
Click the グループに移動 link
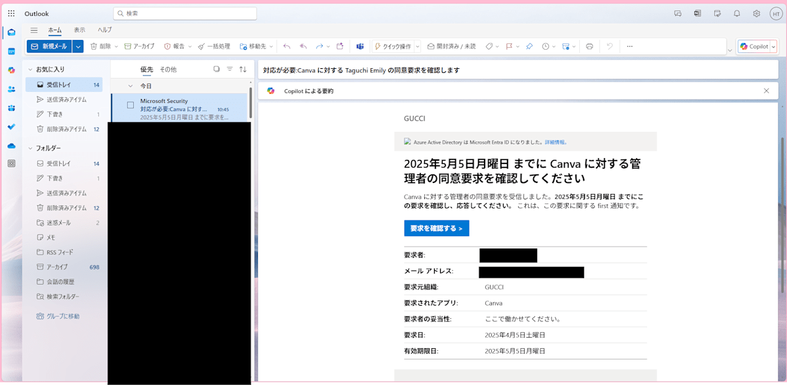tap(58, 316)
